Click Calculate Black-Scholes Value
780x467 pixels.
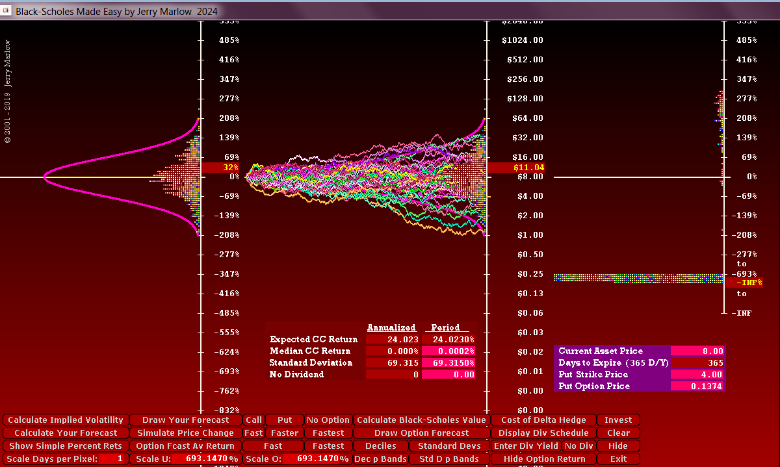click(x=421, y=420)
